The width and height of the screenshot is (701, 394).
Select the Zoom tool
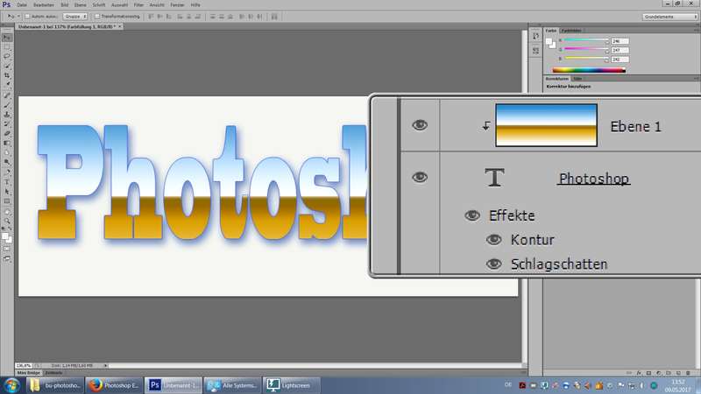pyautogui.click(x=7, y=221)
